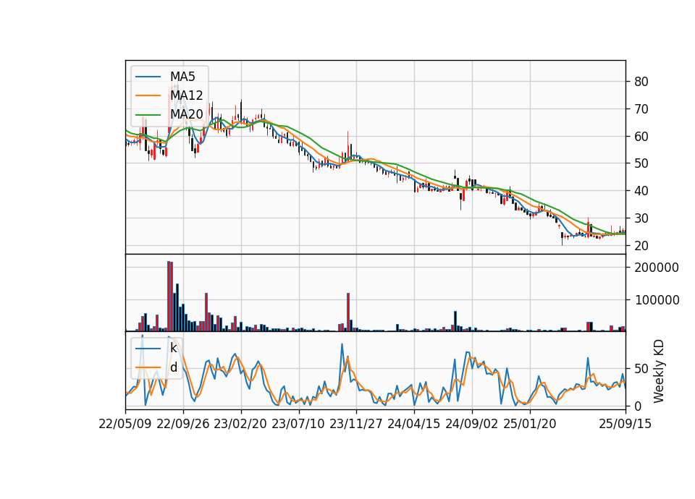The image size is (695, 499).
Task: Click the MA20 legend label
Action: click(x=187, y=114)
